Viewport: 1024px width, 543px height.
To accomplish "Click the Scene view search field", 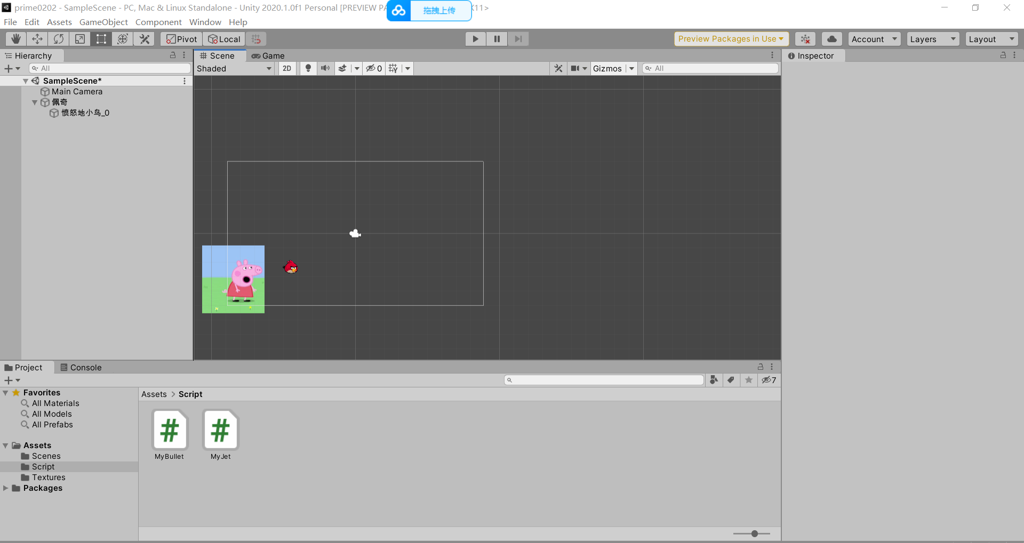I will (x=710, y=68).
